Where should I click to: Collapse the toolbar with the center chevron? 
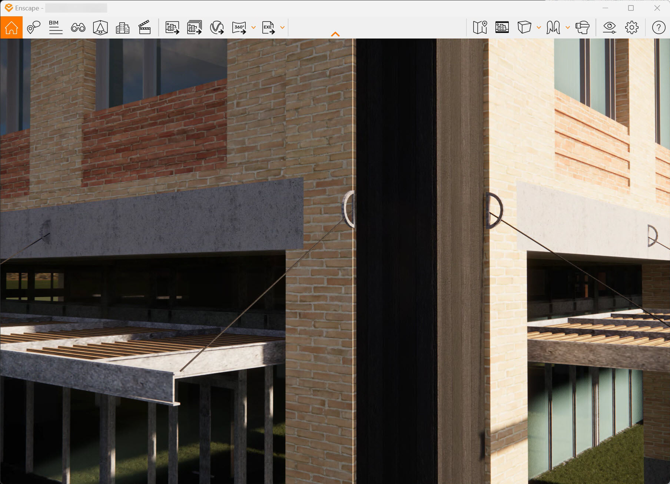pyautogui.click(x=335, y=34)
